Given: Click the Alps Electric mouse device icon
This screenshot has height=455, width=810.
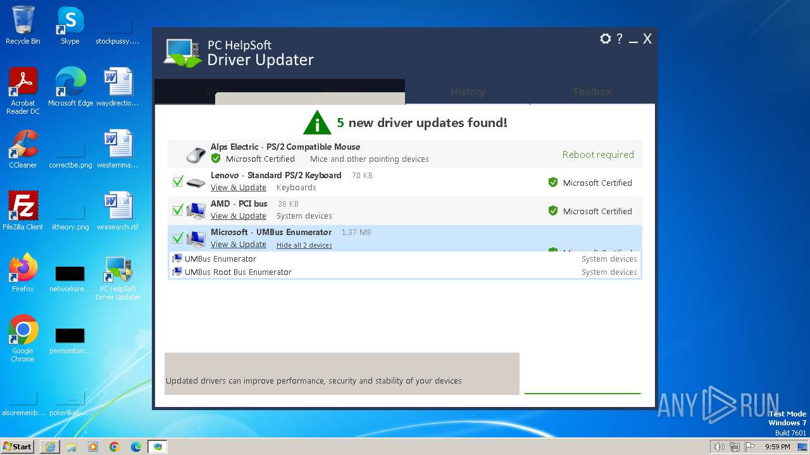Looking at the screenshot, I should pos(196,154).
